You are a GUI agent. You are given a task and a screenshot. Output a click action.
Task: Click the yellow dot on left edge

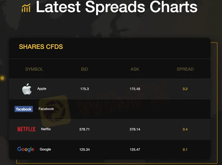pyautogui.click(x=2, y=78)
